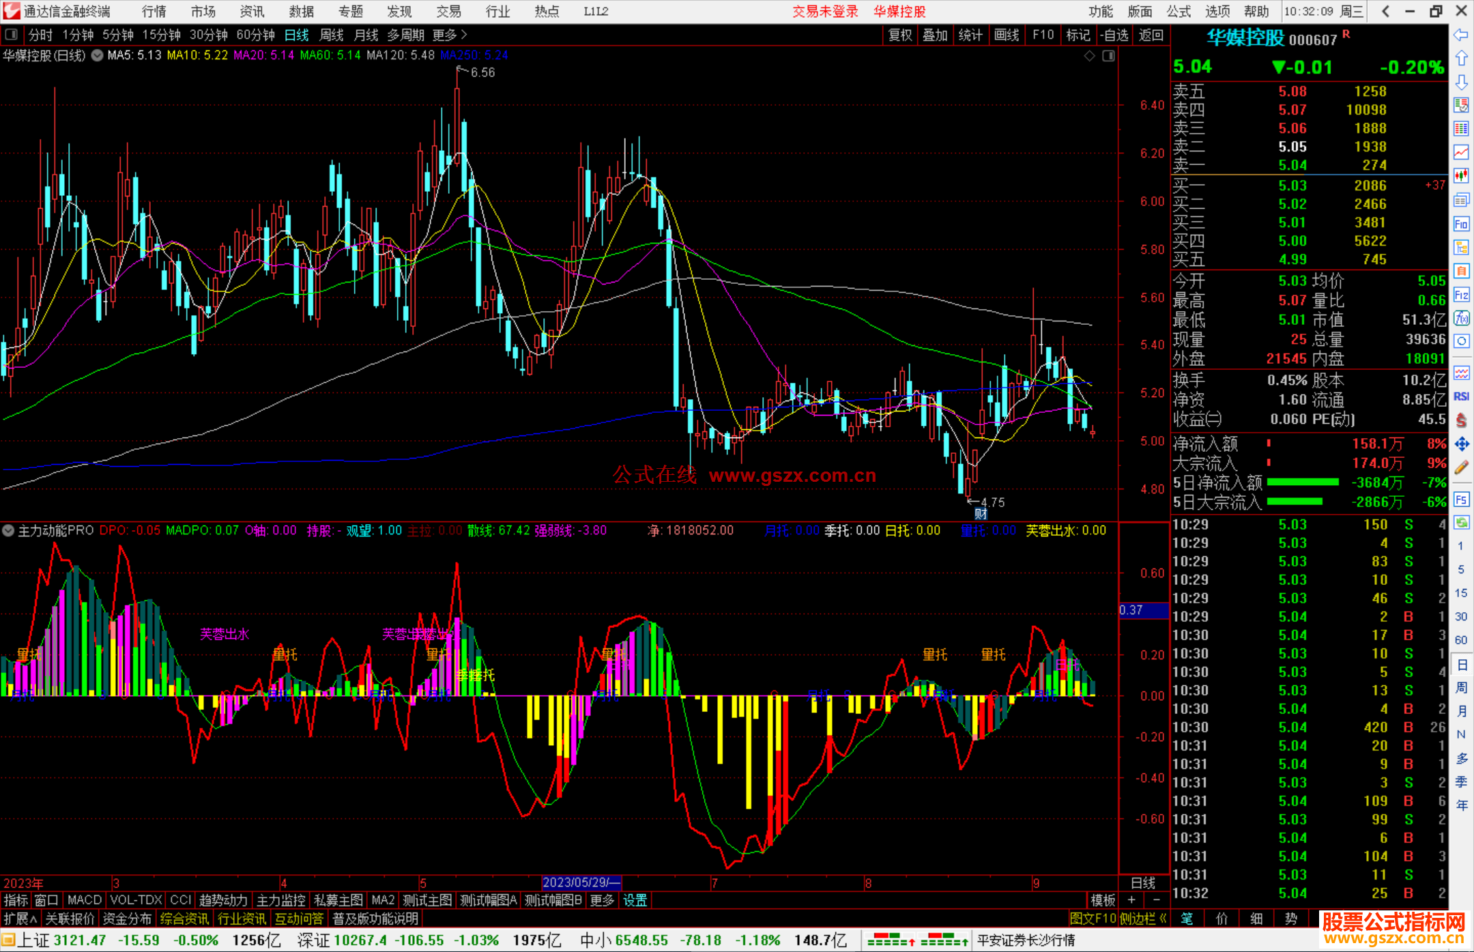Image resolution: width=1474 pixels, height=952 pixels.
Task: Click the four-way move arrows icon
Action: 1461,444
